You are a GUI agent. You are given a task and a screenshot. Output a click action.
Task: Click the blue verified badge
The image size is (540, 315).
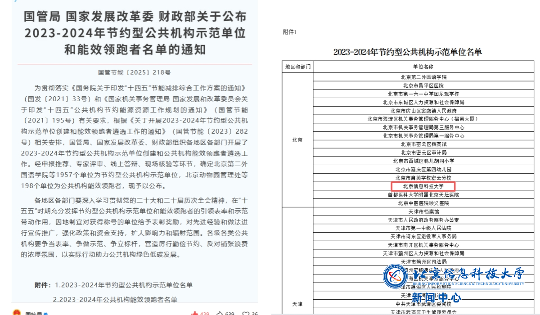tap(45, 313)
